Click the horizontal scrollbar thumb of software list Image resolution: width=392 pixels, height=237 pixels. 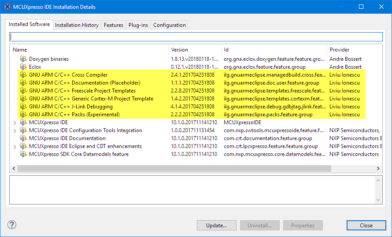pos(174,169)
